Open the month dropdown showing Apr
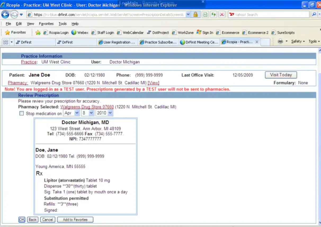The height and width of the screenshot is (227, 321). coord(71,113)
